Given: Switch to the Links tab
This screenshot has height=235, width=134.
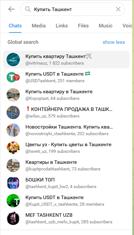Looking at the screenshot, I should pyautogui.click(x=62, y=26).
